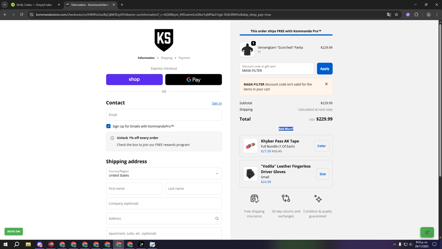This screenshot has width=442, height=249.
Task: Pay with the Google Pay express button
Action: click(x=194, y=80)
